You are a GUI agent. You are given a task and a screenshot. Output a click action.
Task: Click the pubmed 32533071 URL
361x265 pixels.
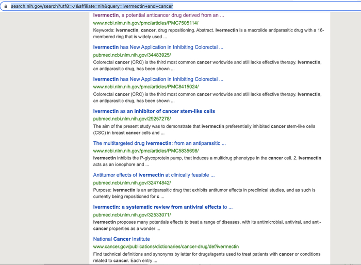click(132, 215)
